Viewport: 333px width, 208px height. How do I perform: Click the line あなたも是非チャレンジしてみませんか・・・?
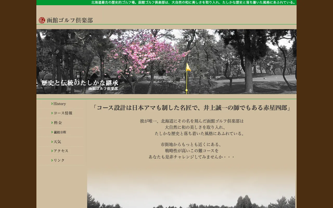click(x=192, y=157)
